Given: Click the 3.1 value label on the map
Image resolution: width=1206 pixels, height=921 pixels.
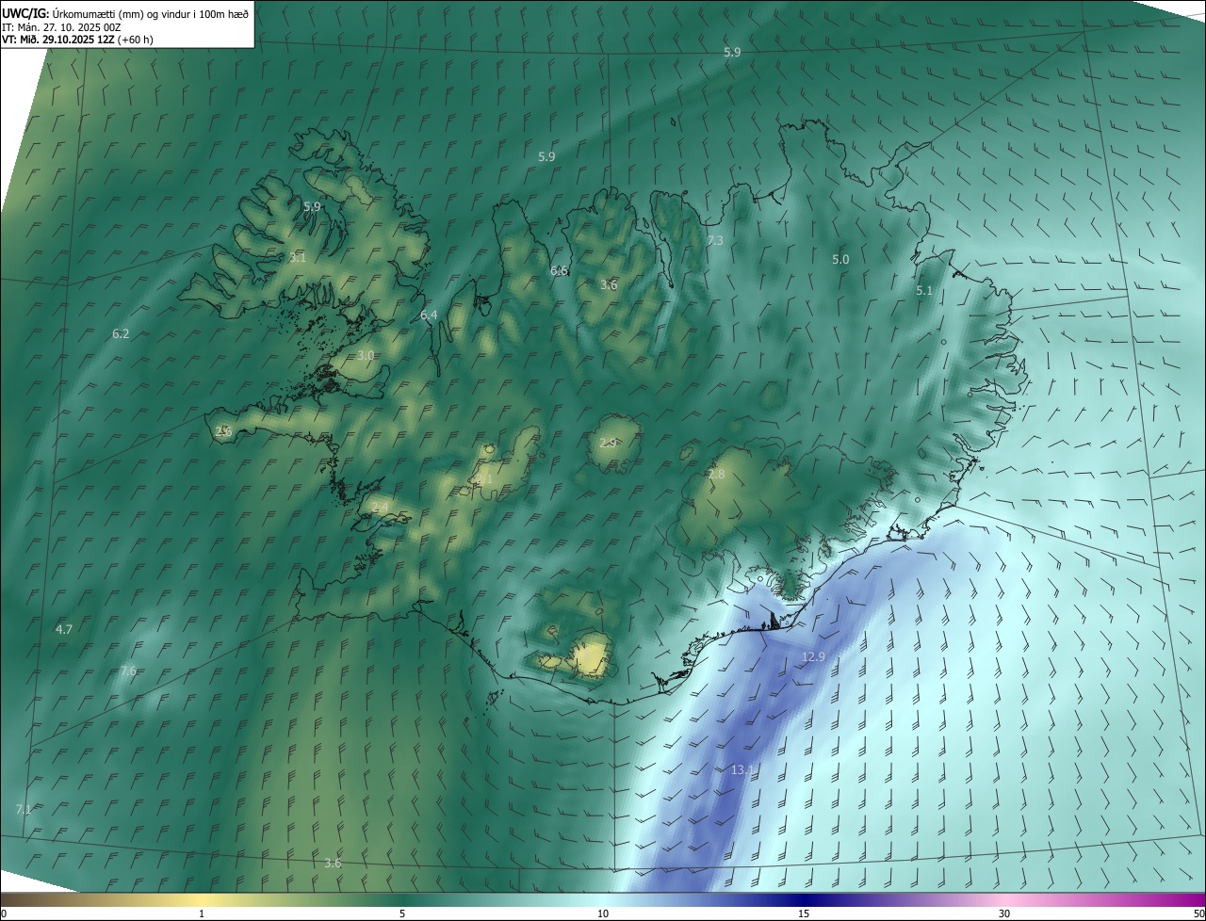Looking at the screenshot, I should (298, 257).
